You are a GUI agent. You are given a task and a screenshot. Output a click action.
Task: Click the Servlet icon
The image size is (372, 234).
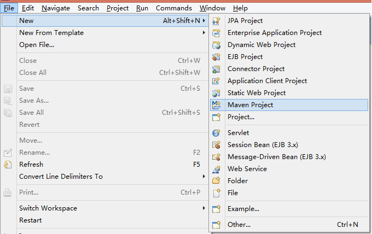pyautogui.click(x=216, y=133)
